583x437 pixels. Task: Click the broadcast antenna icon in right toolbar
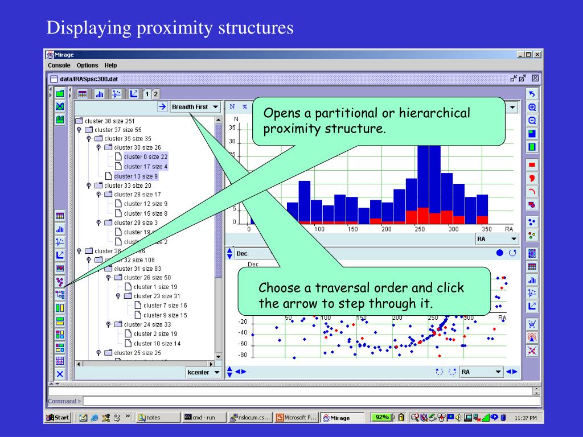point(532,337)
